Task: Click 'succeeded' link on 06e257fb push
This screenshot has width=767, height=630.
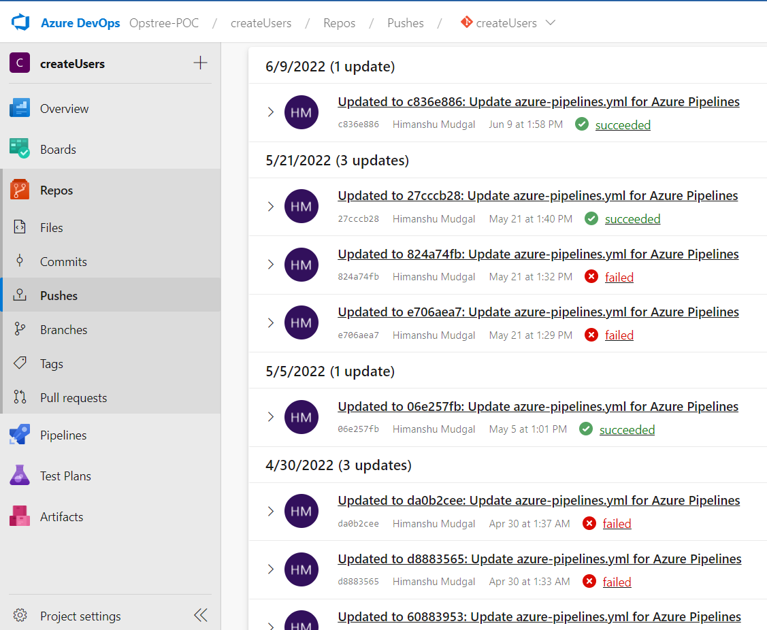Action: (x=627, y=429)
